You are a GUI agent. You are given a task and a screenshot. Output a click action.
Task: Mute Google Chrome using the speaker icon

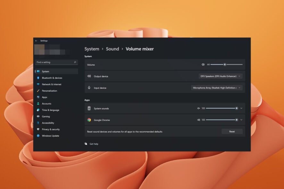click(x=198, y=120)
